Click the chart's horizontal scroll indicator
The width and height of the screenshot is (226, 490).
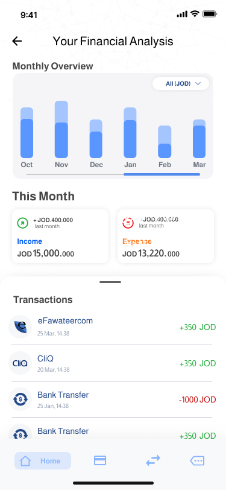[x=113, y=174]
